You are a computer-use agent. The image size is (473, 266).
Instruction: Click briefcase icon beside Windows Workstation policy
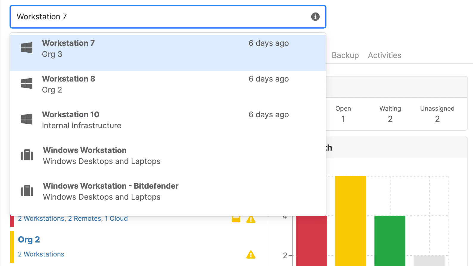click(27, 155)
